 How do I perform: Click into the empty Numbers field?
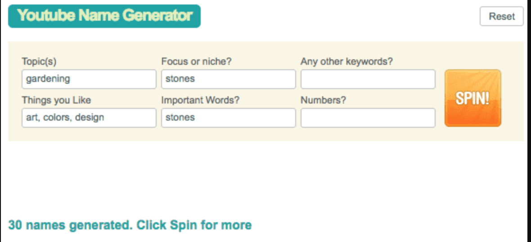(368, 118)
